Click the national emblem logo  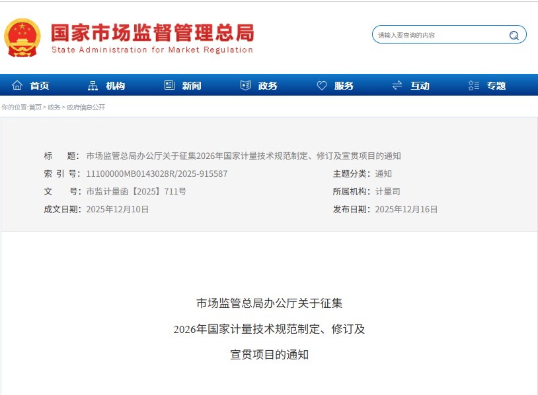click(22, 37)
